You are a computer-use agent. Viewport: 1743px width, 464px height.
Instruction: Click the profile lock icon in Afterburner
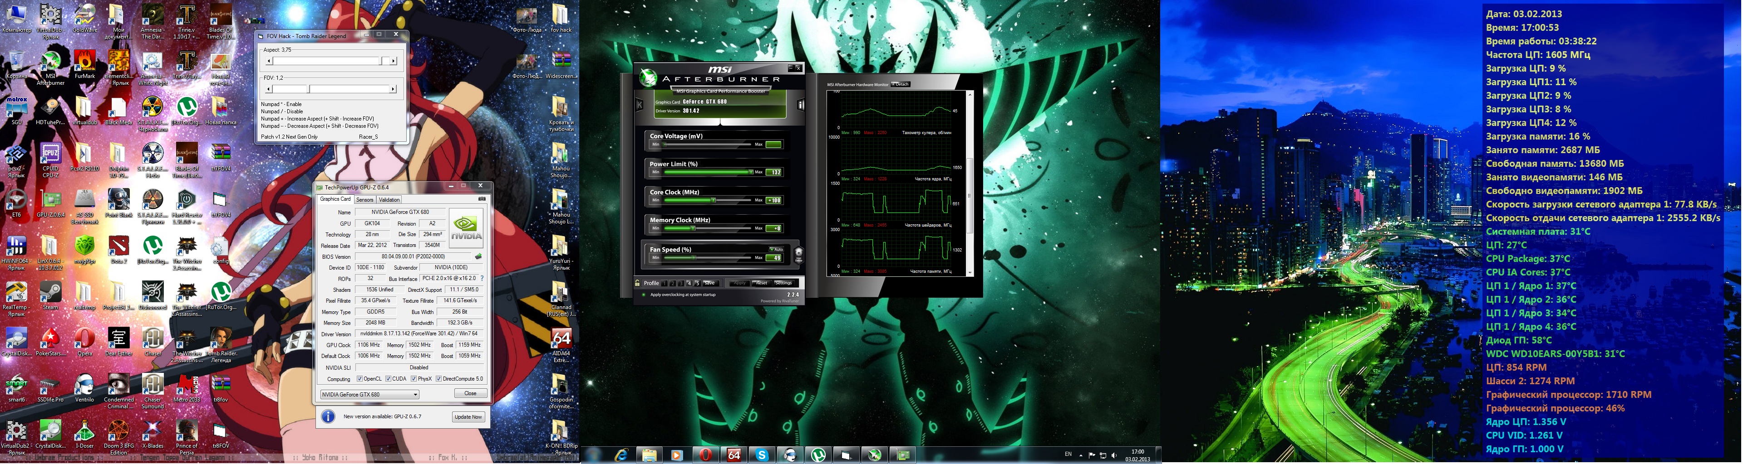click(x=637, y=283)
